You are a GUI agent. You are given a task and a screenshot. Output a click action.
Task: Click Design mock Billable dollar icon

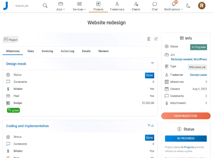click(x=8, y=89)
